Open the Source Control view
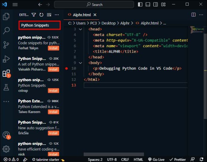This screenshot has height=162, width=207. point(6,45)
